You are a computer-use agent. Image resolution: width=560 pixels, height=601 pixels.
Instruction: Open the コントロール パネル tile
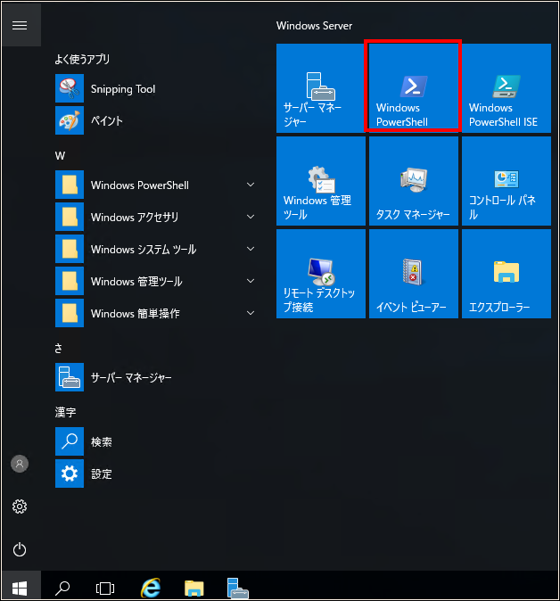coord(506,180)
